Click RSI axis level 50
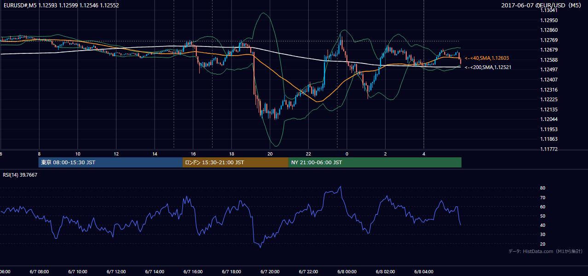The image size is (588, 276). (542, 216)
